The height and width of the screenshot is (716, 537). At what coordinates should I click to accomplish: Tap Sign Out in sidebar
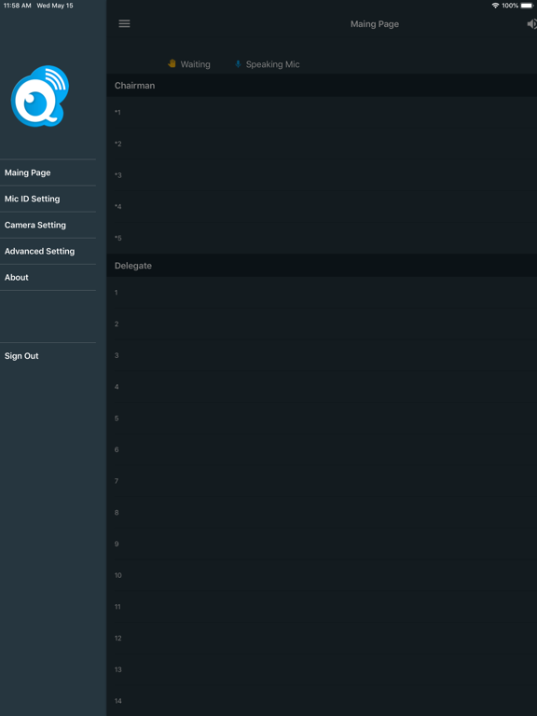[48, 356]
